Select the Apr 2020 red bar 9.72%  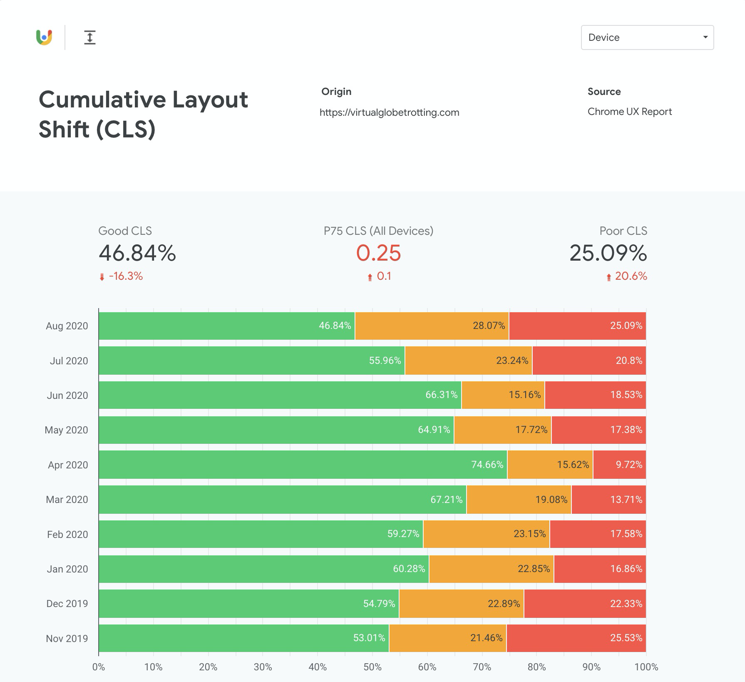(620, 465)
